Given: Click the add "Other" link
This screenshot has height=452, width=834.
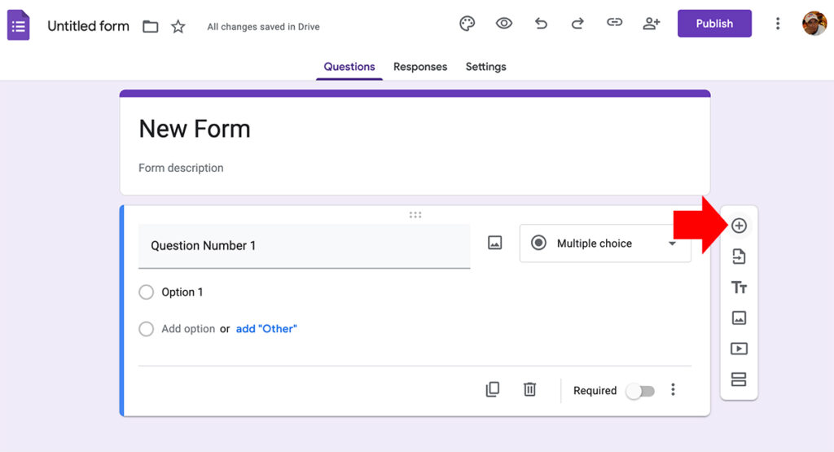Looking at the screenshot, I should (266, 329).
